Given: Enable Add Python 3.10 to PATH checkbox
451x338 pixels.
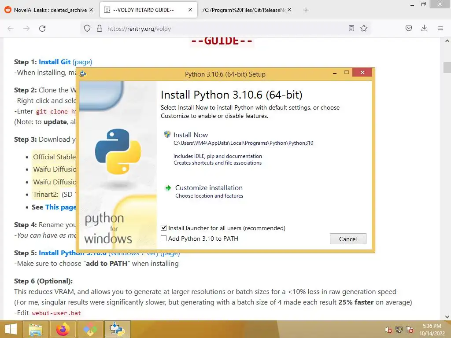Looking at the screenshot, I should tap(163, 239).
